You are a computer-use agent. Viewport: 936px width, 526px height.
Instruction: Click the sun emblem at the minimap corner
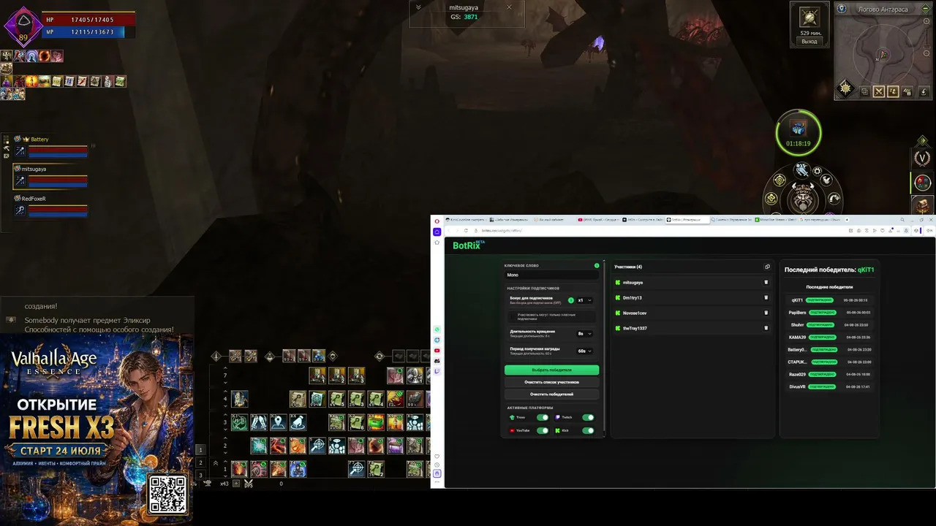pos(846,89)
